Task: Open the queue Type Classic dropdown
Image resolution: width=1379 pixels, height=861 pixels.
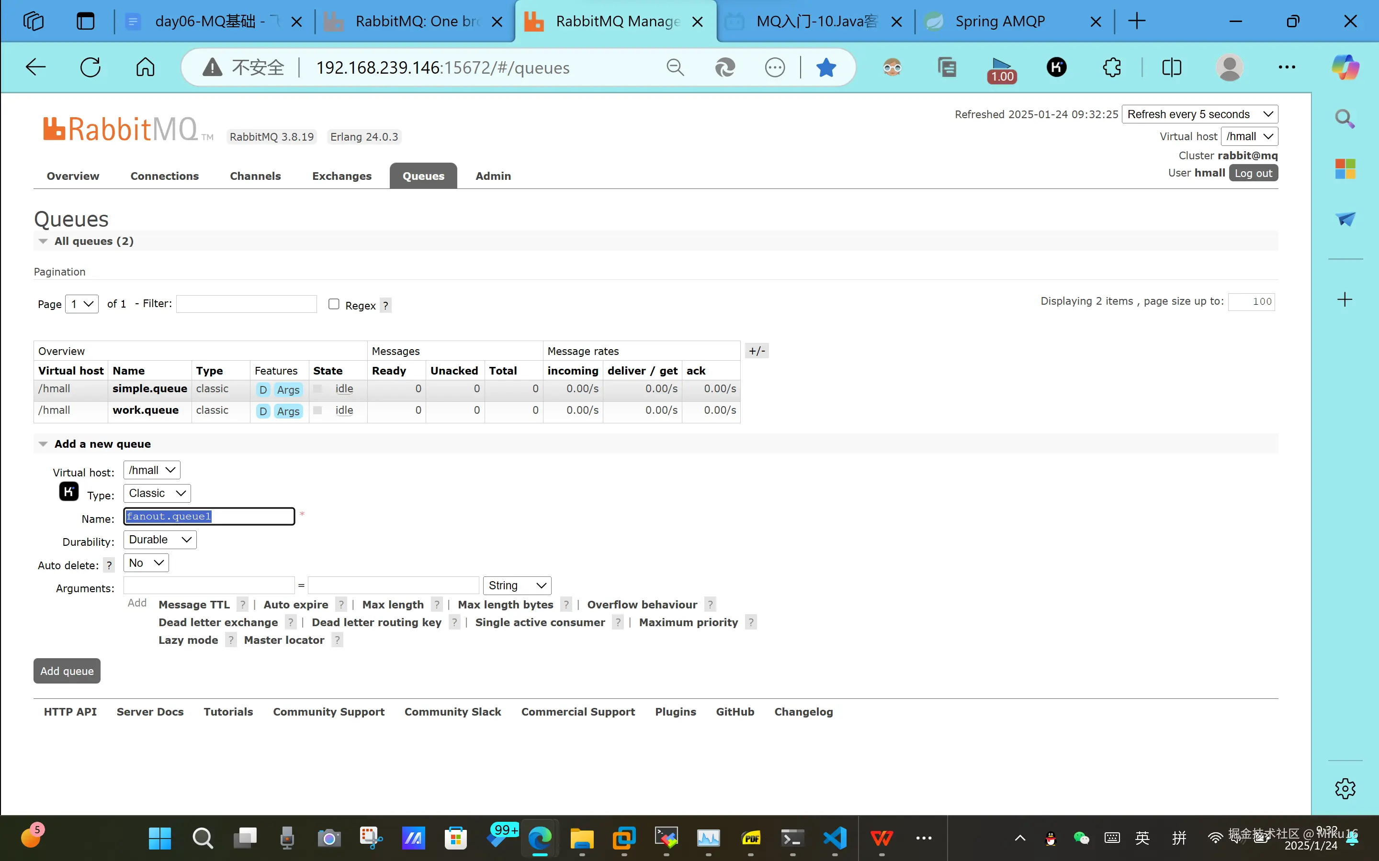Action: point(157,493)
